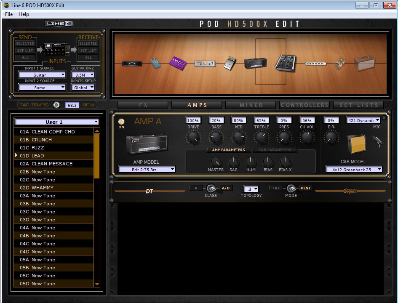Flip the Class toggle switch
The image size is (398, 303).
click(x=211, y=189)
